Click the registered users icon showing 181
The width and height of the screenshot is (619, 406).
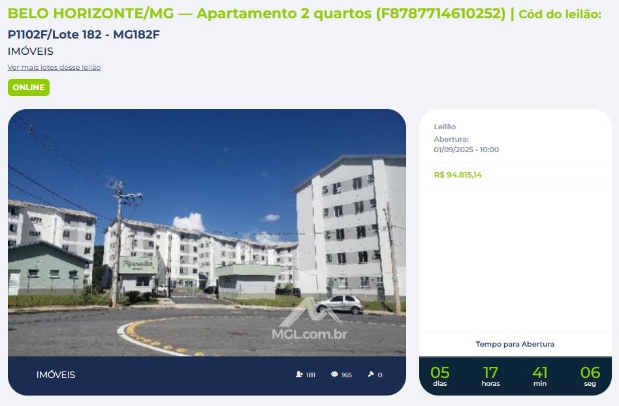[x=299, y=375]
